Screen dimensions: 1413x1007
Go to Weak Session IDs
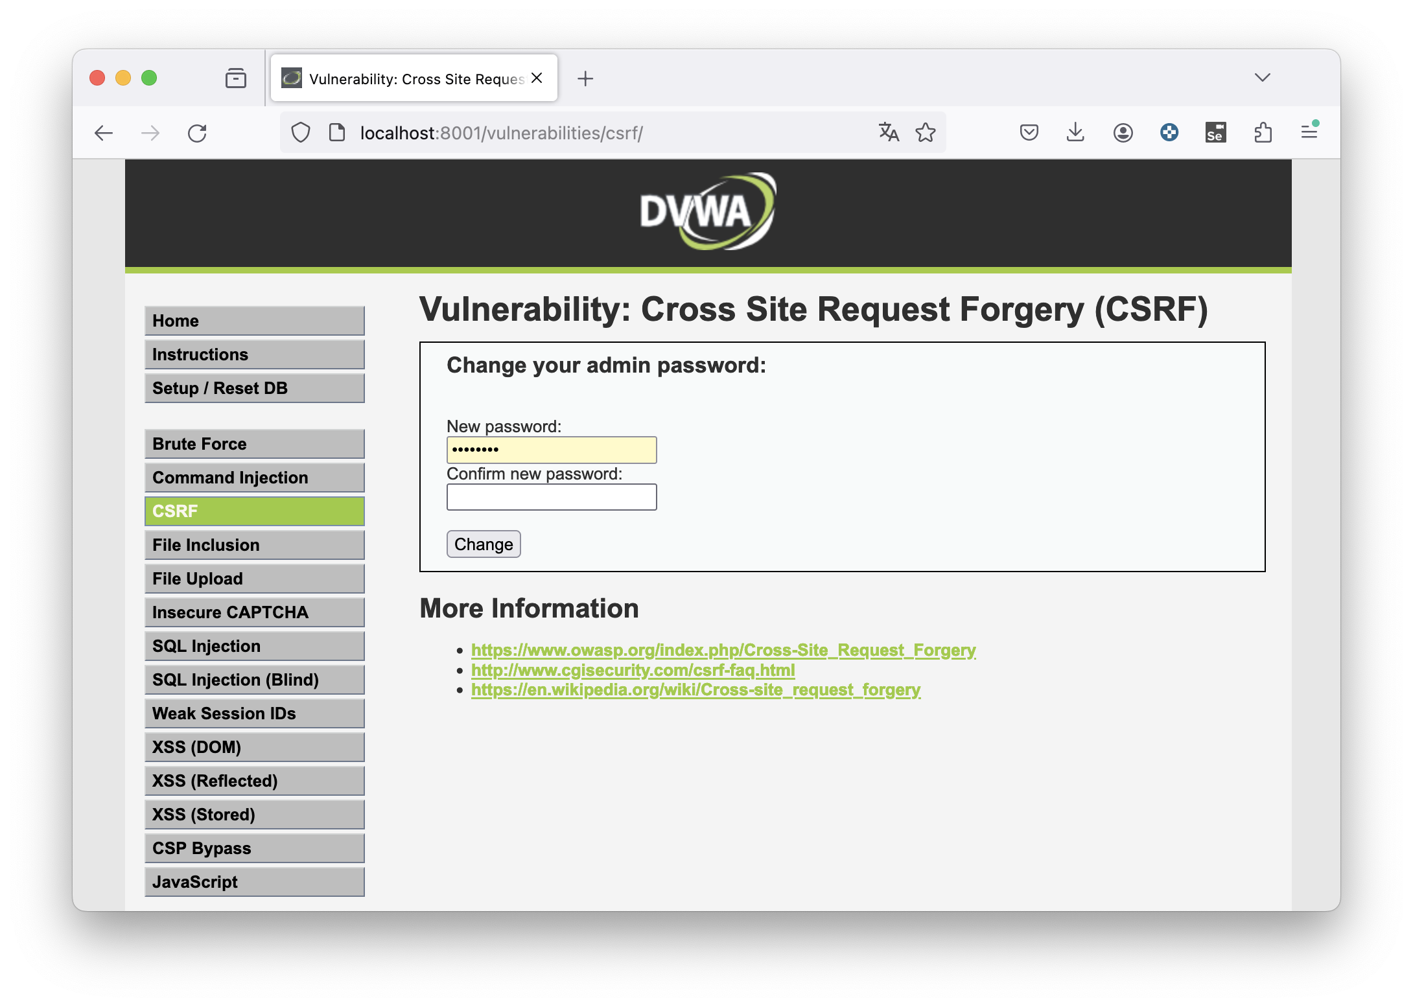pos(255,713)
